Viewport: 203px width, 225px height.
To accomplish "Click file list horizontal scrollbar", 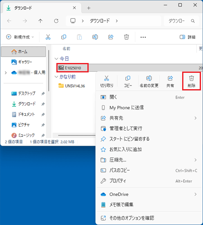I will pyautogui.click(x=77, y=135).
